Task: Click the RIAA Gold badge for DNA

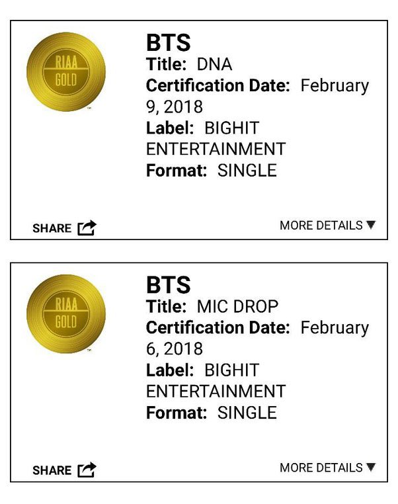Action: pos(66,71)
